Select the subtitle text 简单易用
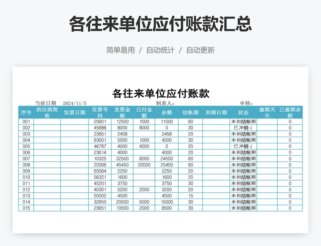This screenshot has width=321, height=246. point(120,50)
